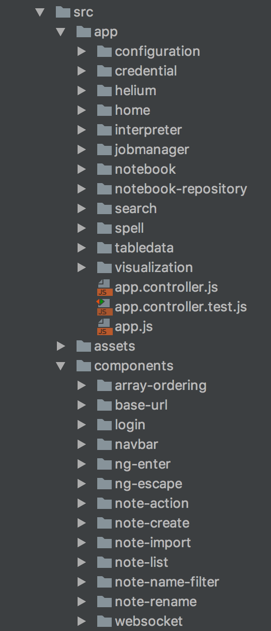
Task: Select the app.controller.test.js file name
Action: [x=181, y=307]
